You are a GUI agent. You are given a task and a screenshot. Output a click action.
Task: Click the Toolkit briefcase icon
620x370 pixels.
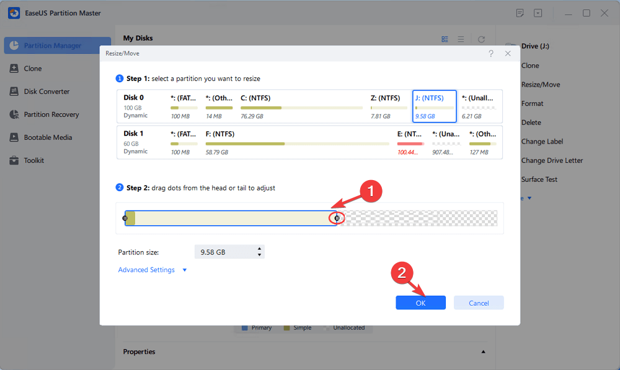point(14,160)
